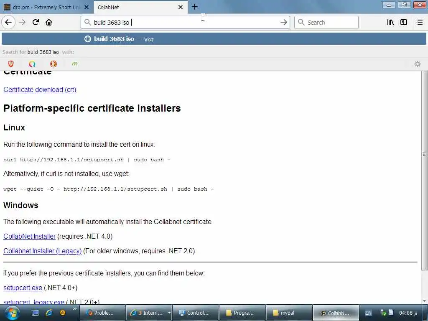Select the CollabNet browser tab
Viewport: 428px width, 321px height.
[140, 7]
